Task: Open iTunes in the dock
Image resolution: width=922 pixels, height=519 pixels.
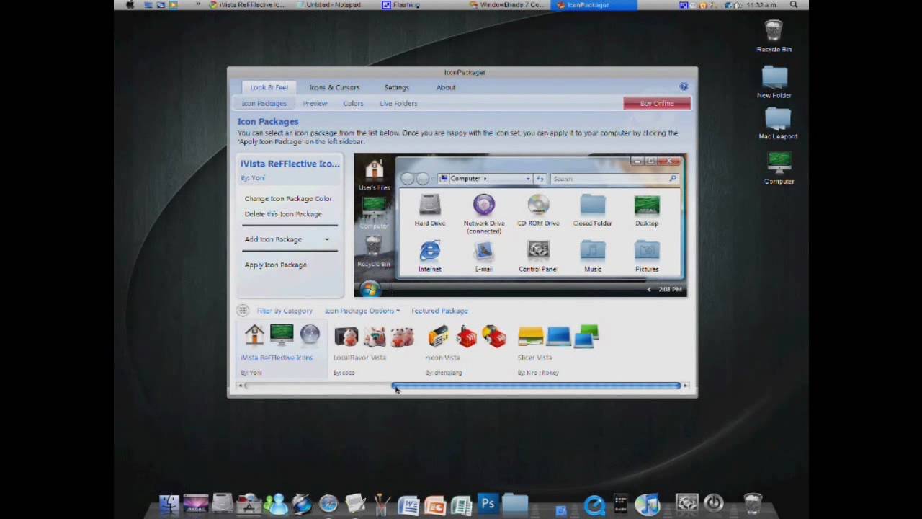Action: tap(648, 504)
